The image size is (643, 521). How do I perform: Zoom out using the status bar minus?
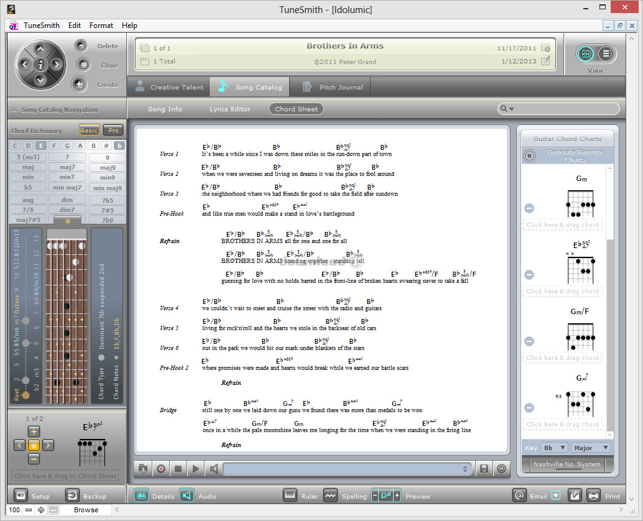29,510
